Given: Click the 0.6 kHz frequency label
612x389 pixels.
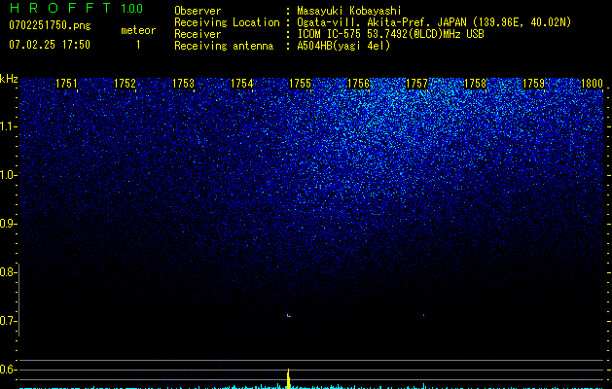Looking at the screenshot, I should click(x=8, y=370).
